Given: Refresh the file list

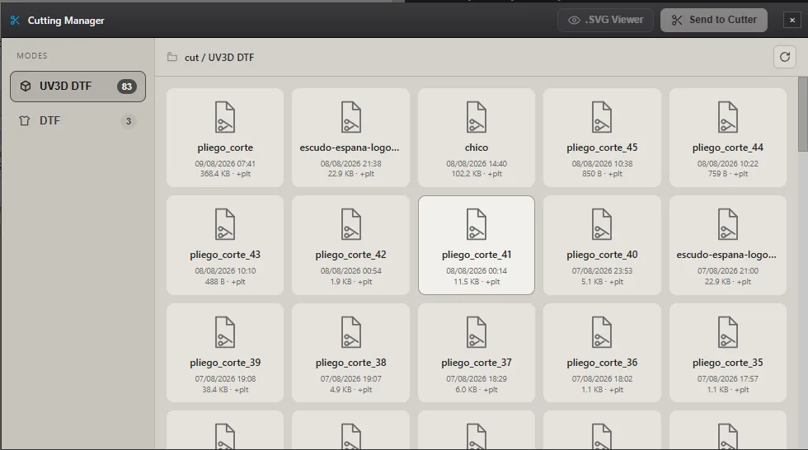Looking at the screenshot, I should pyautogui.click(x=784, y=57).
